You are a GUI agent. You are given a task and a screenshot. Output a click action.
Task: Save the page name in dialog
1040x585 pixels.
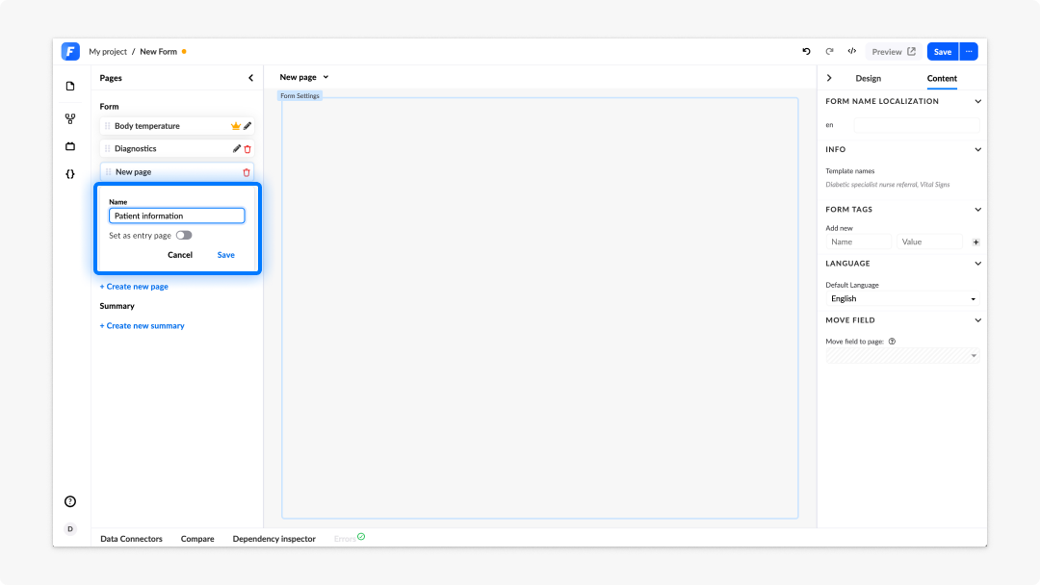[x=226, y=255]
